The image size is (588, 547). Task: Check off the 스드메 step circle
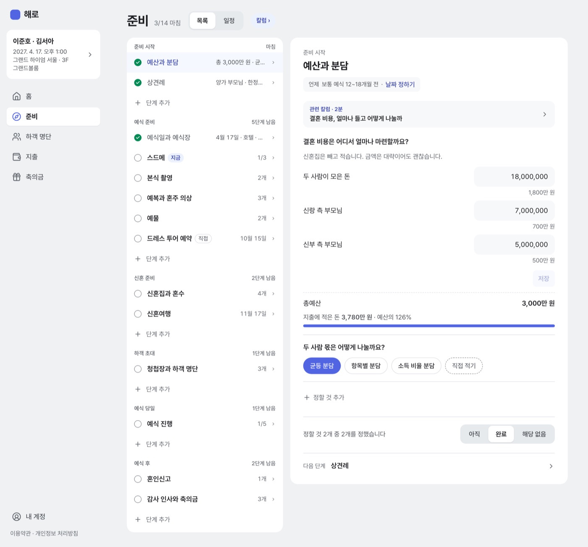(x=138, y=158)
